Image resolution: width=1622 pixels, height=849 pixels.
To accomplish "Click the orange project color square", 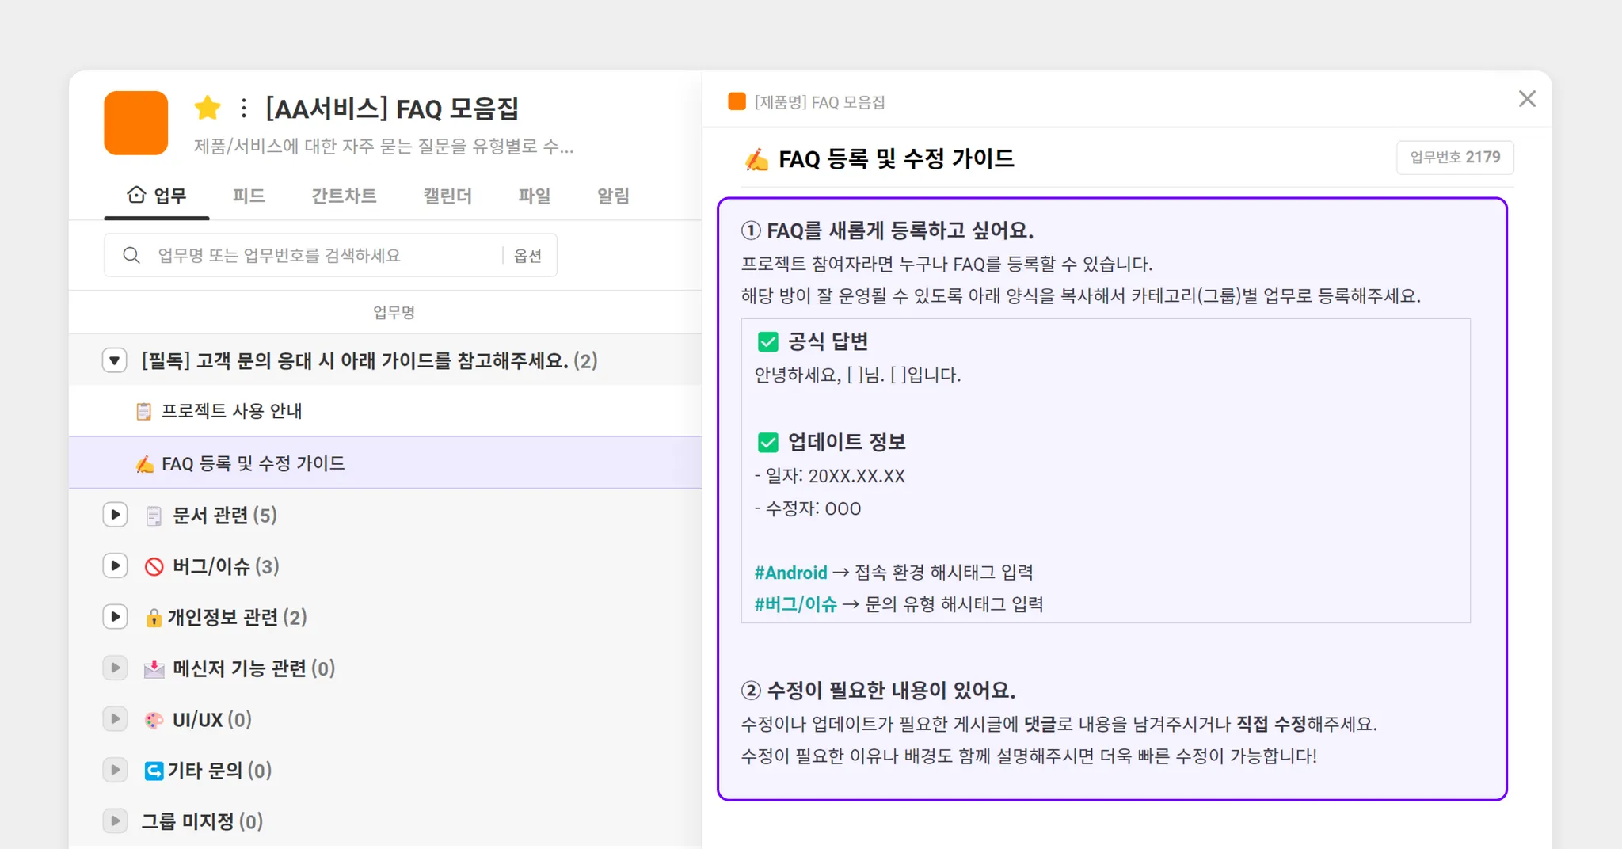I will point(136,123).
